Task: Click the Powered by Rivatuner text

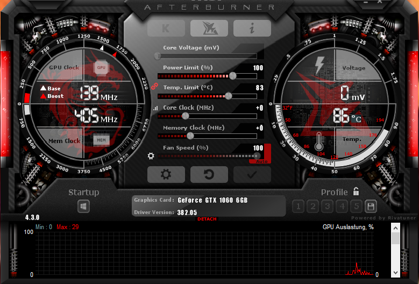Action: 384,218
